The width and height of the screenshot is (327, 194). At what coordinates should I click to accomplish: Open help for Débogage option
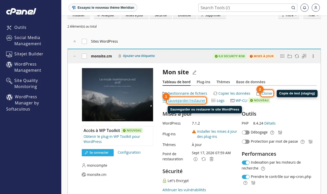point(272,132)
